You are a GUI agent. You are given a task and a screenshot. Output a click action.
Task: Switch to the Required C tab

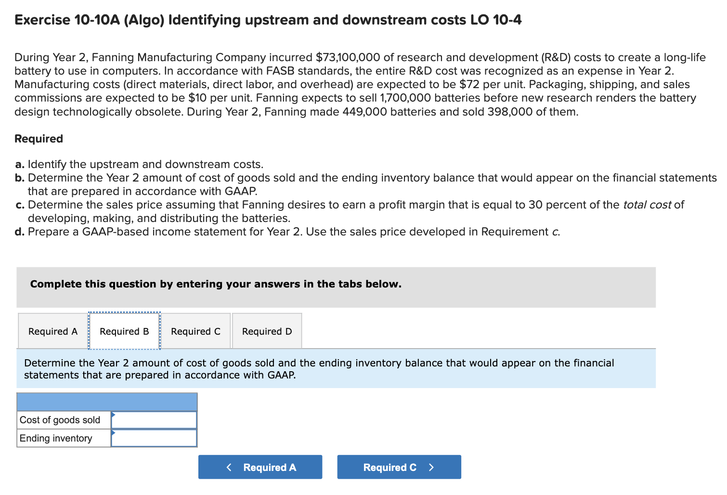click(195, 331)
